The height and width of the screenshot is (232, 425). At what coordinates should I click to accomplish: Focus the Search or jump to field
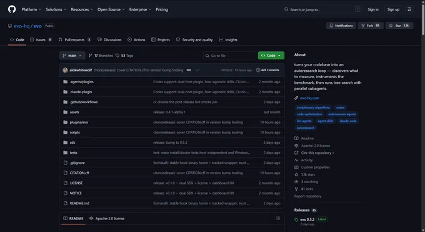point(322,9)
